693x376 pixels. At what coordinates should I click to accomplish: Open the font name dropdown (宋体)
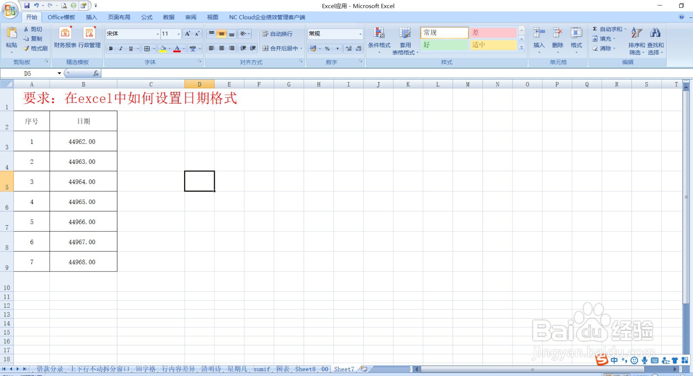click(158, 34)
